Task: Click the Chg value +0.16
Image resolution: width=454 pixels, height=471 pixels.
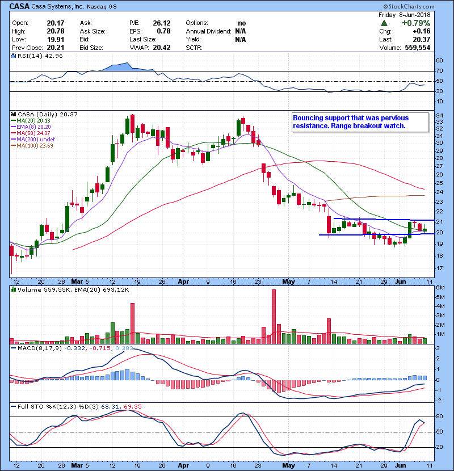Action: click(422, 31)
